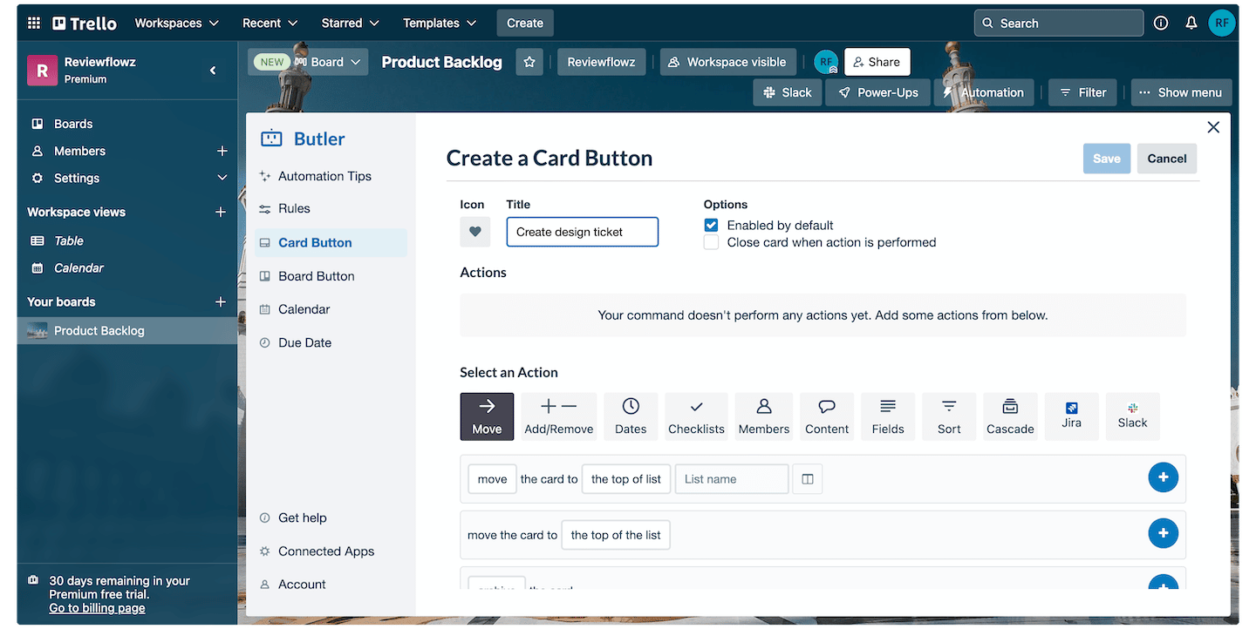Click the Trello logo

(x=85, y=24)
